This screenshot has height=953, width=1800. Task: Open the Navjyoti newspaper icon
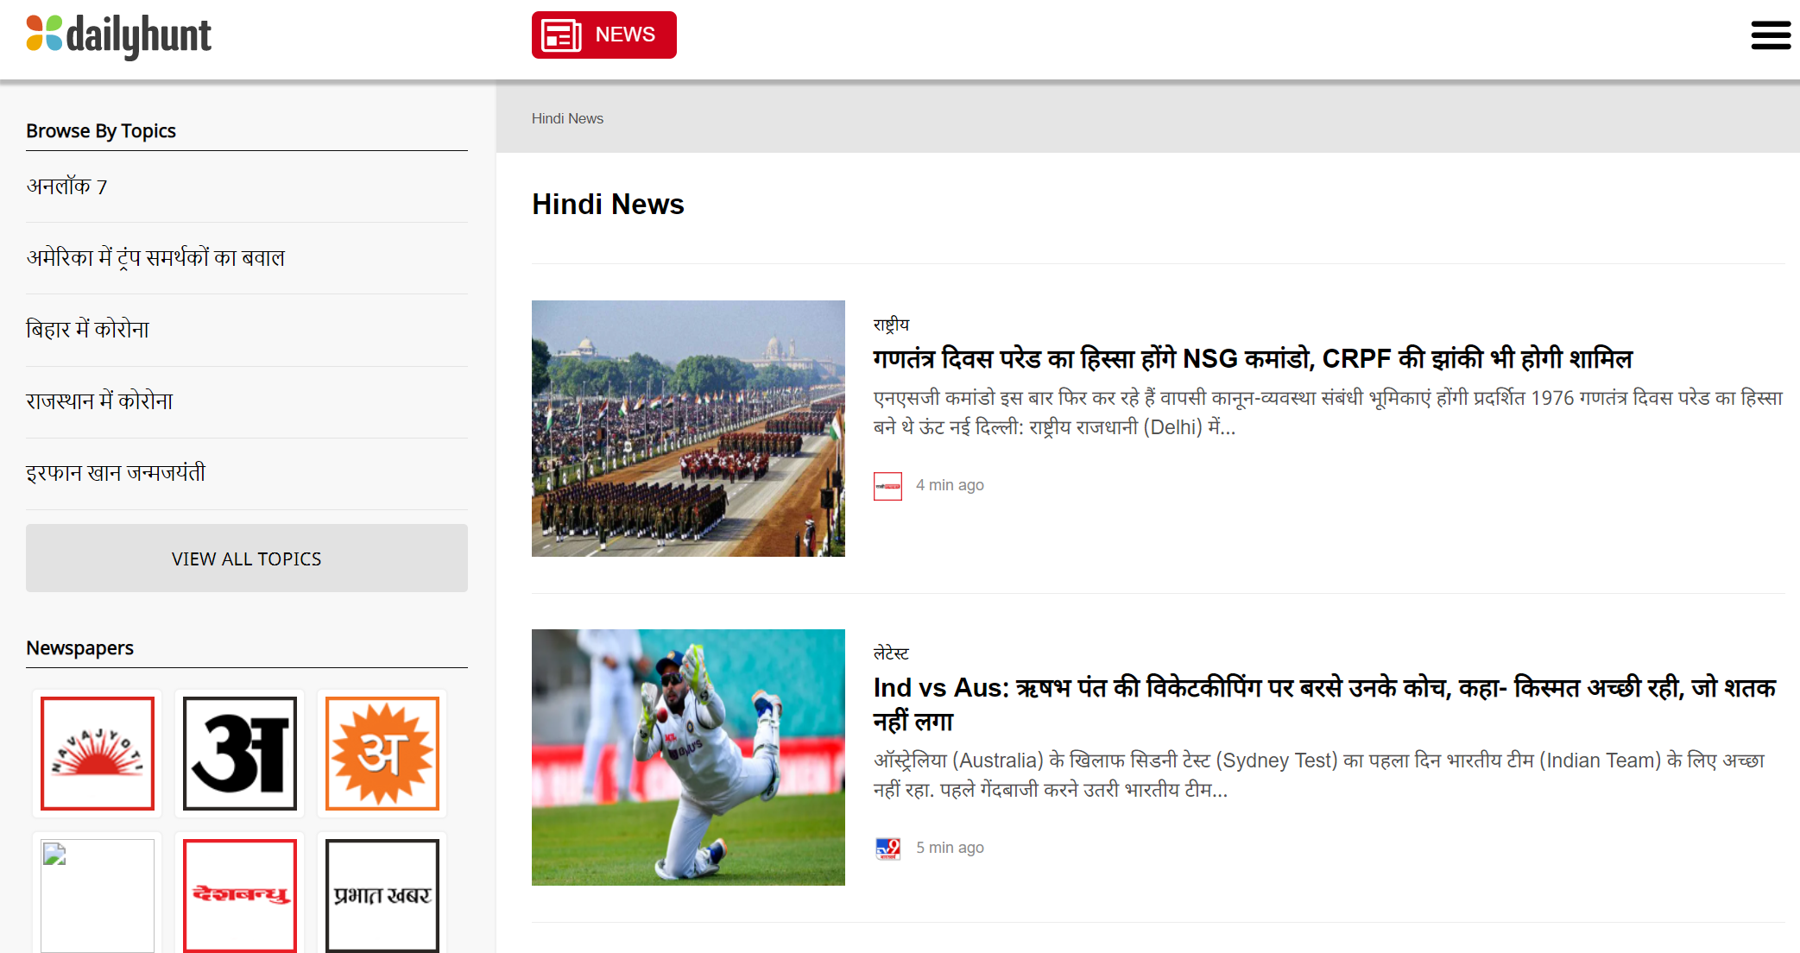coord(98,754)
